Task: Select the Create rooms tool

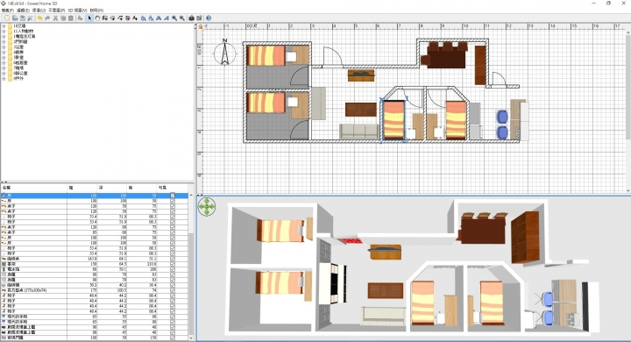Action: tap(113, 18)
